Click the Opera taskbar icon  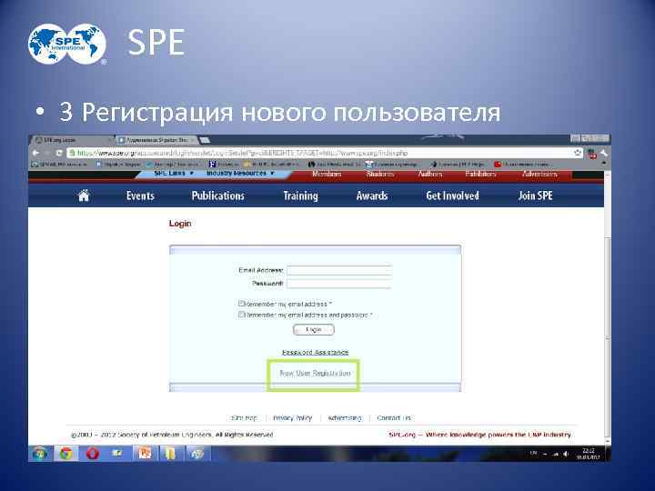(x=92, y=454)
